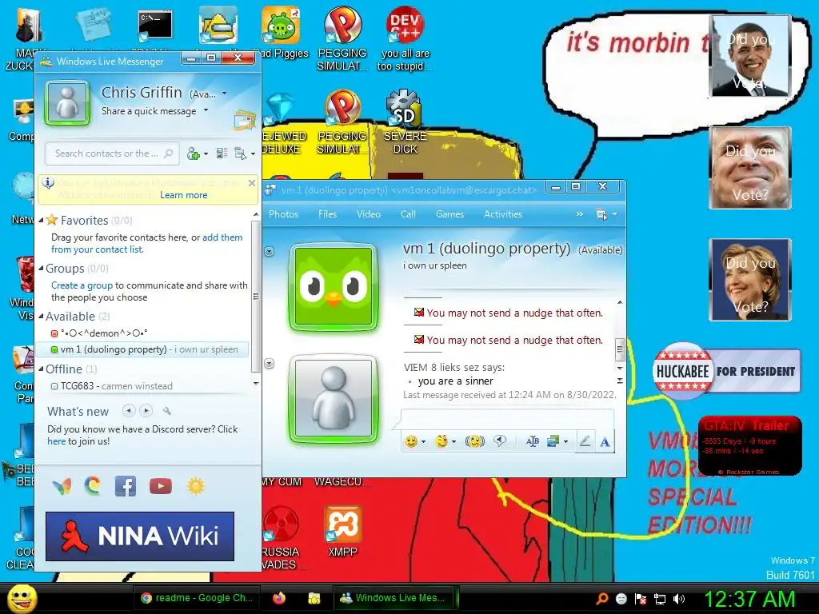Screen dimensions: 819x614
Task: Open the command prompt desktop icon
Action: (x=155, y=26)
